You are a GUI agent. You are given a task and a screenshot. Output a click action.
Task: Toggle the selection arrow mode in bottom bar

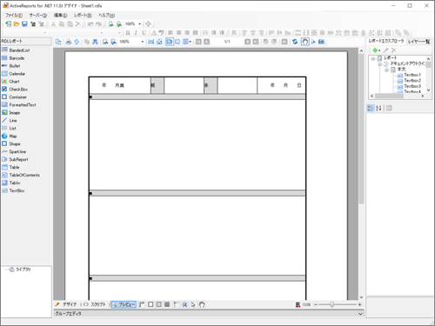193,304
